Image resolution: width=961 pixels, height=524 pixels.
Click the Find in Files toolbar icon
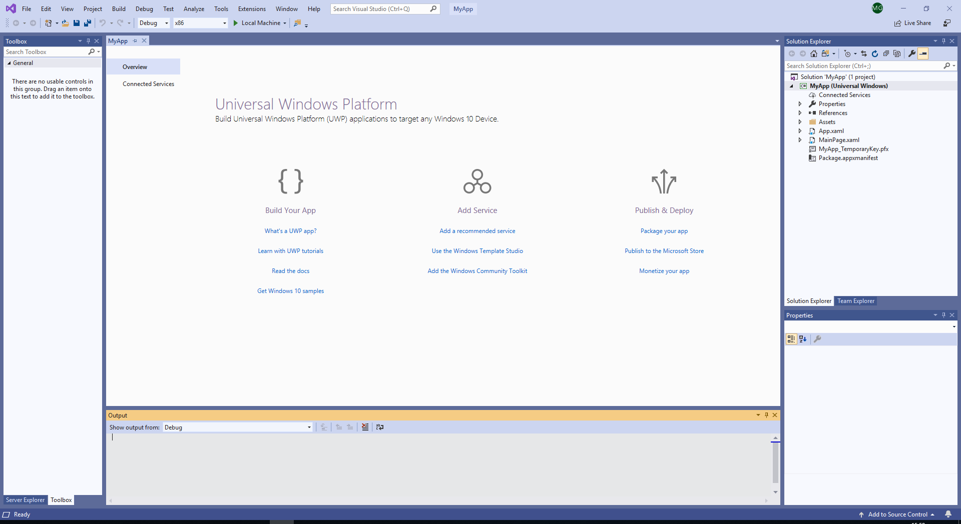[297, 23]
